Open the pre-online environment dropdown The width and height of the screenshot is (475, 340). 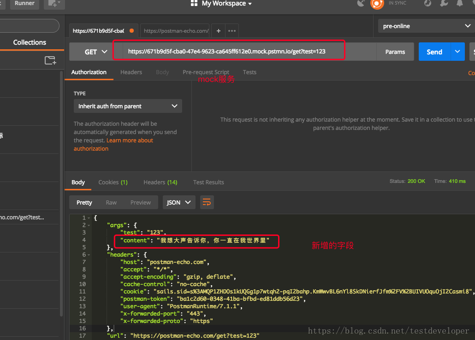click(426, 26)
